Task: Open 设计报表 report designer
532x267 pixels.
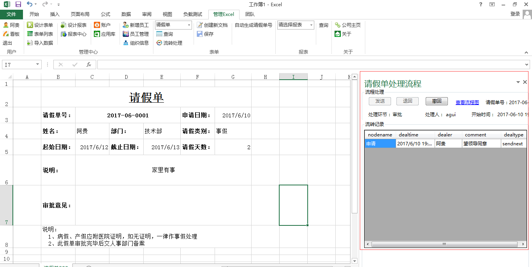Action: [x=74, y=25]
